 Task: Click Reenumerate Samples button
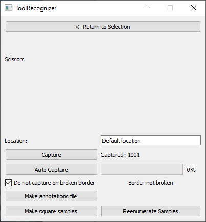pos(151,211)
